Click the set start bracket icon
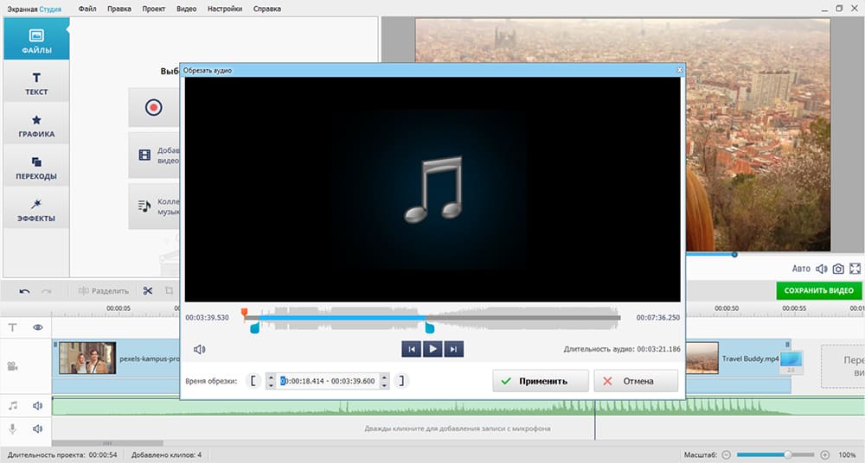Image resolution: width=865 pixels, height=463 pixels. tap(253, 381)
